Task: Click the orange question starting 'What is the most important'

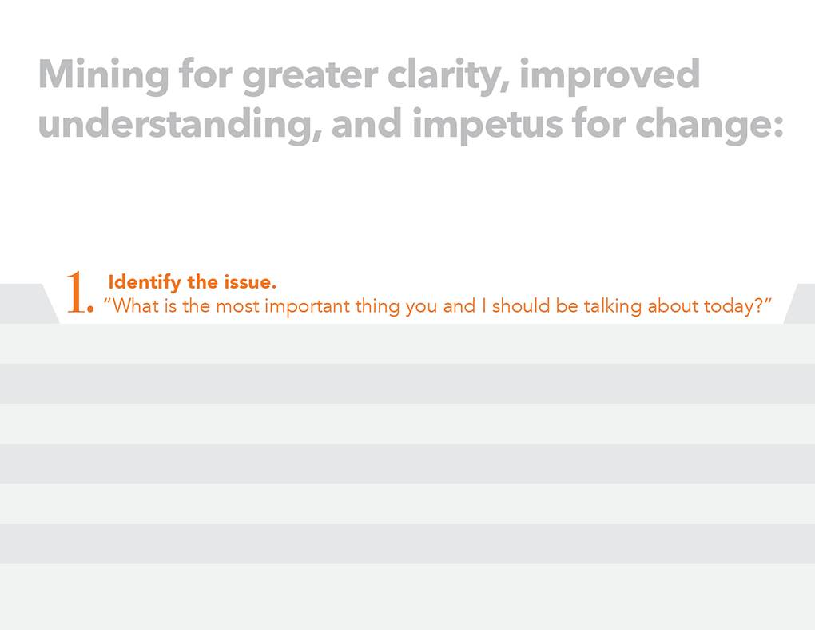Action: [x=442, y=307]
